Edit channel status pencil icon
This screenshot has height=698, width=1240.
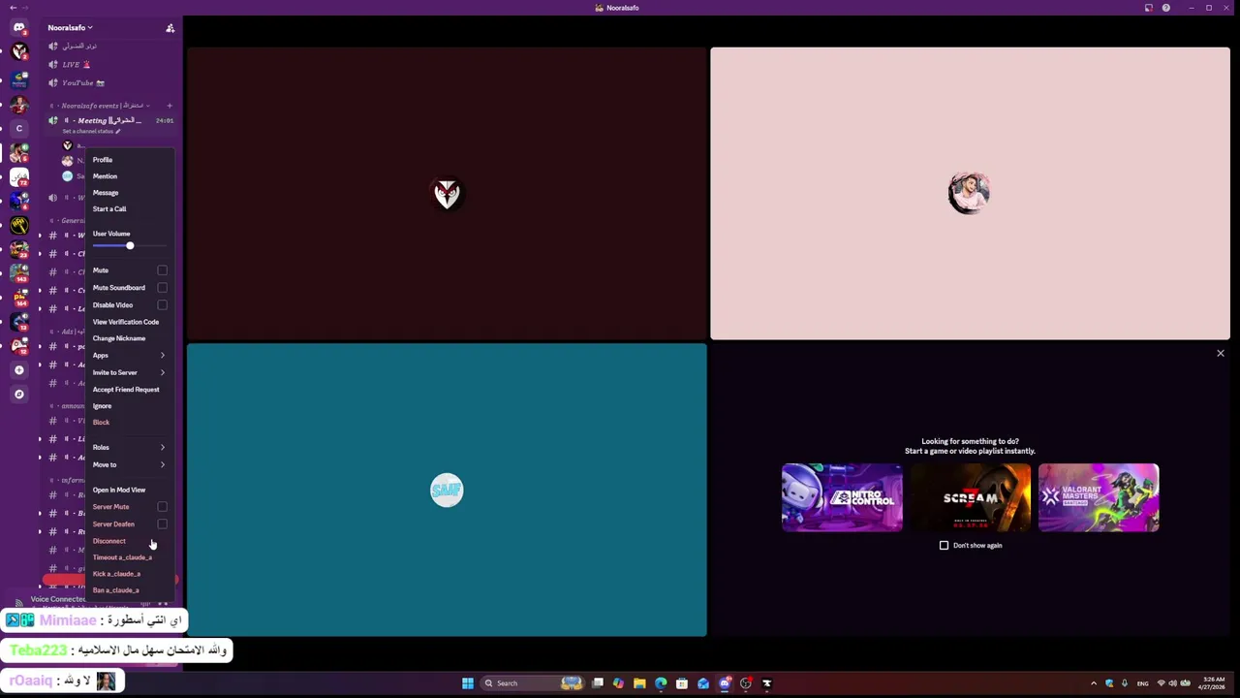118,131
